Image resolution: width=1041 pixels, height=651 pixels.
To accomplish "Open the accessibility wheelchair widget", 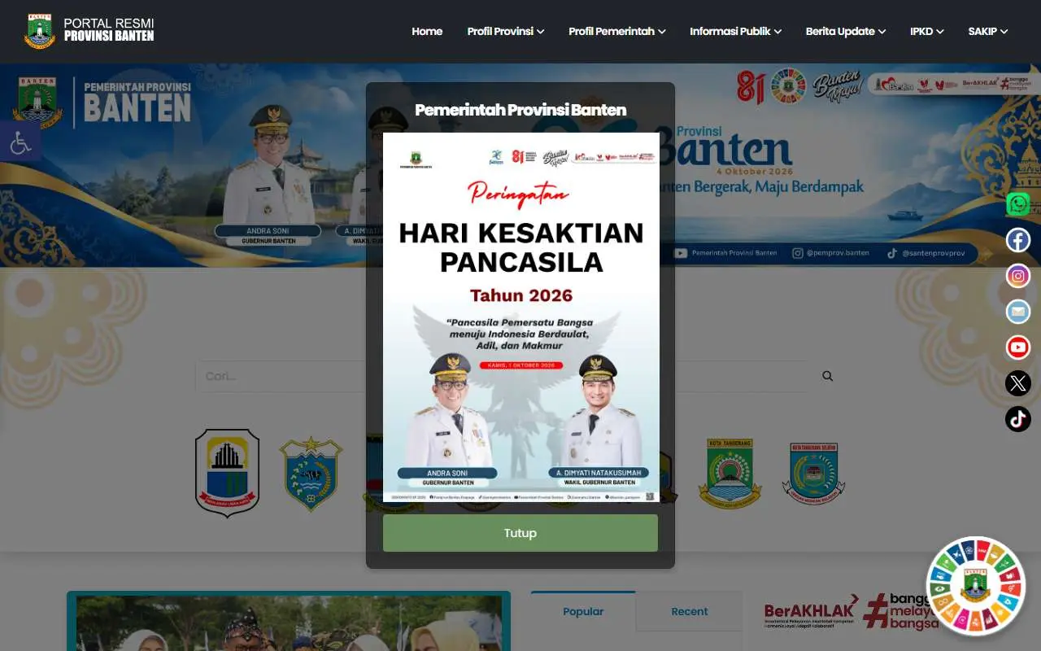I will pyautogui.click(x=20, y=142).
